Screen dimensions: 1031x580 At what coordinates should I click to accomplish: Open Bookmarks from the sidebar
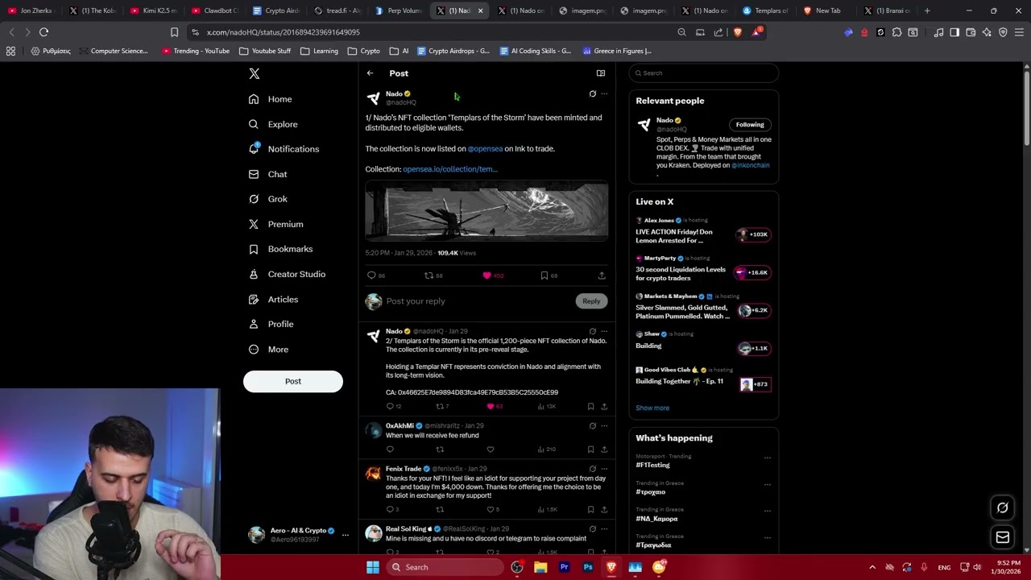(x=280, y=249)
